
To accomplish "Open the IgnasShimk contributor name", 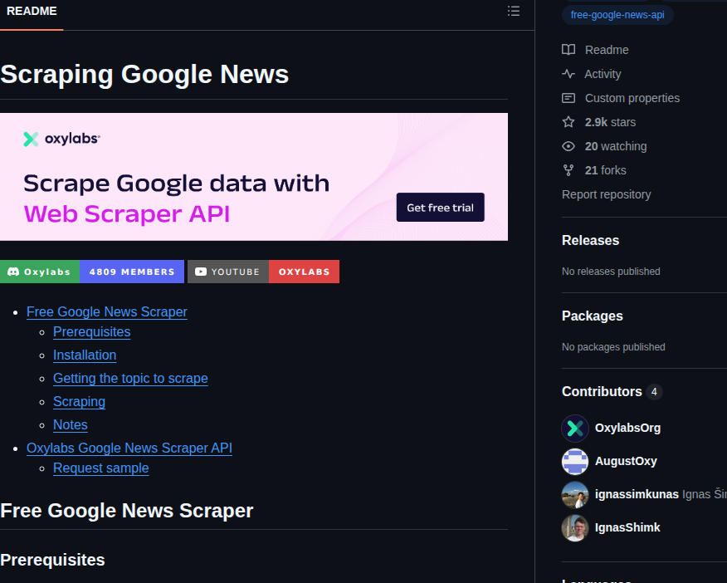I will (627, 528).
